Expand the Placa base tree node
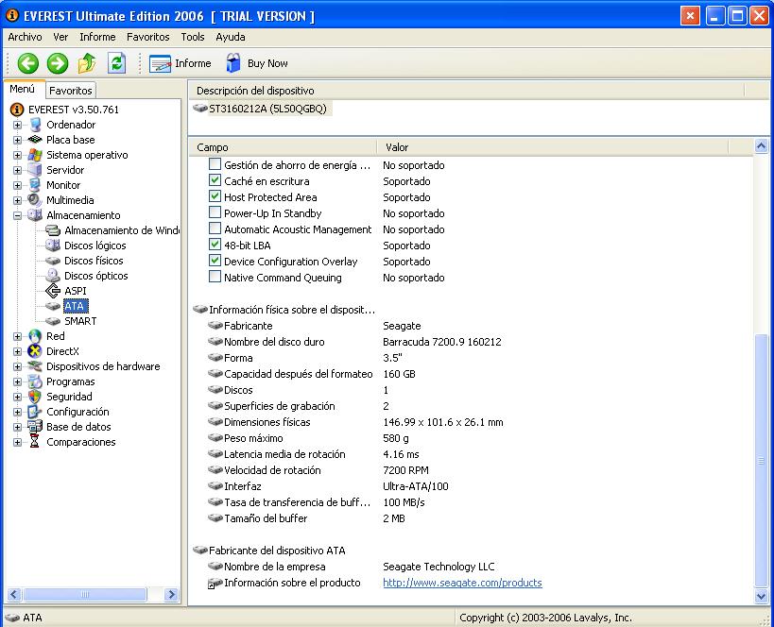Image resolution: width=774 pixels, height=627 pixels. click(x=17, y=140)
